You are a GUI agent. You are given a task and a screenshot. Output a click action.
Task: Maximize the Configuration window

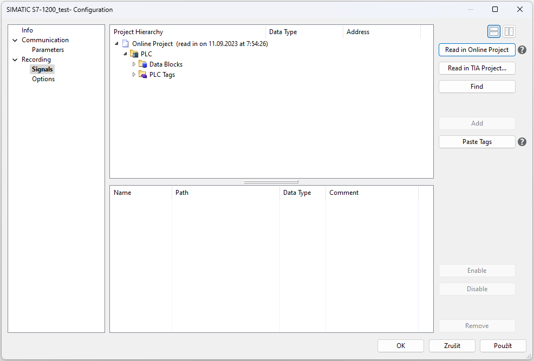pos(495,9)
